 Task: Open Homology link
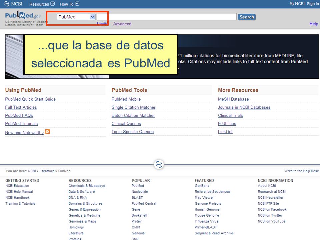tap(76, 227)
